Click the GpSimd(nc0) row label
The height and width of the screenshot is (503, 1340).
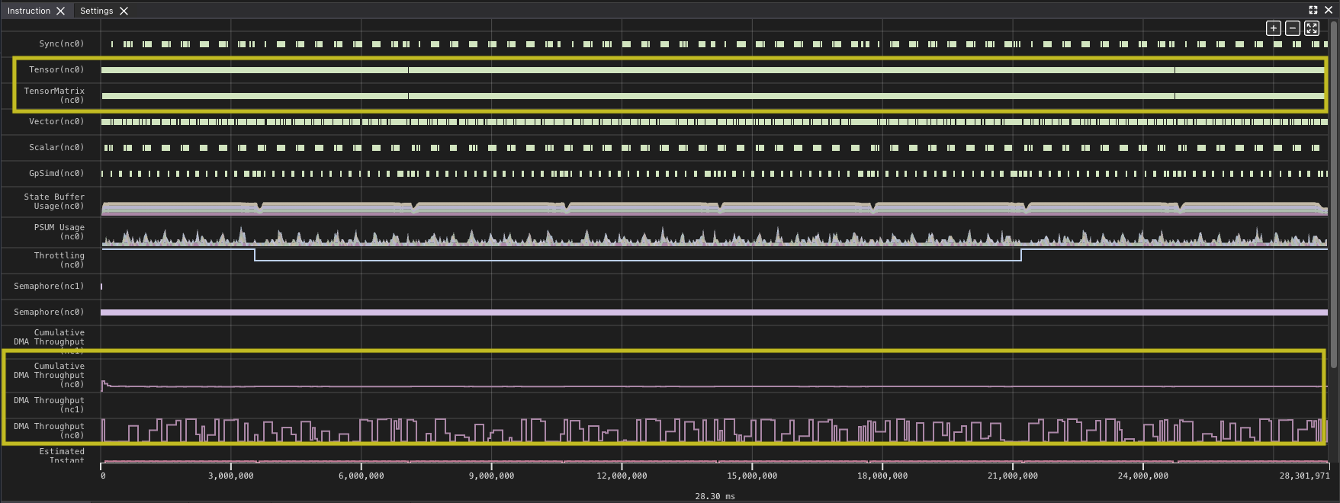point(56,173)
